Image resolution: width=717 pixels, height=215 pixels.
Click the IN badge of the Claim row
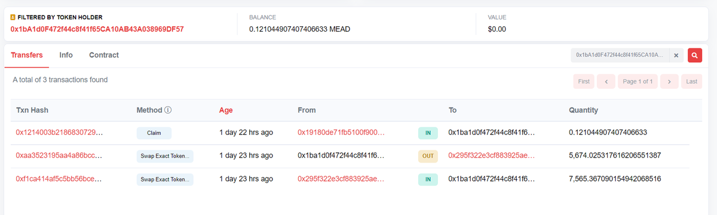click(428, 133)
